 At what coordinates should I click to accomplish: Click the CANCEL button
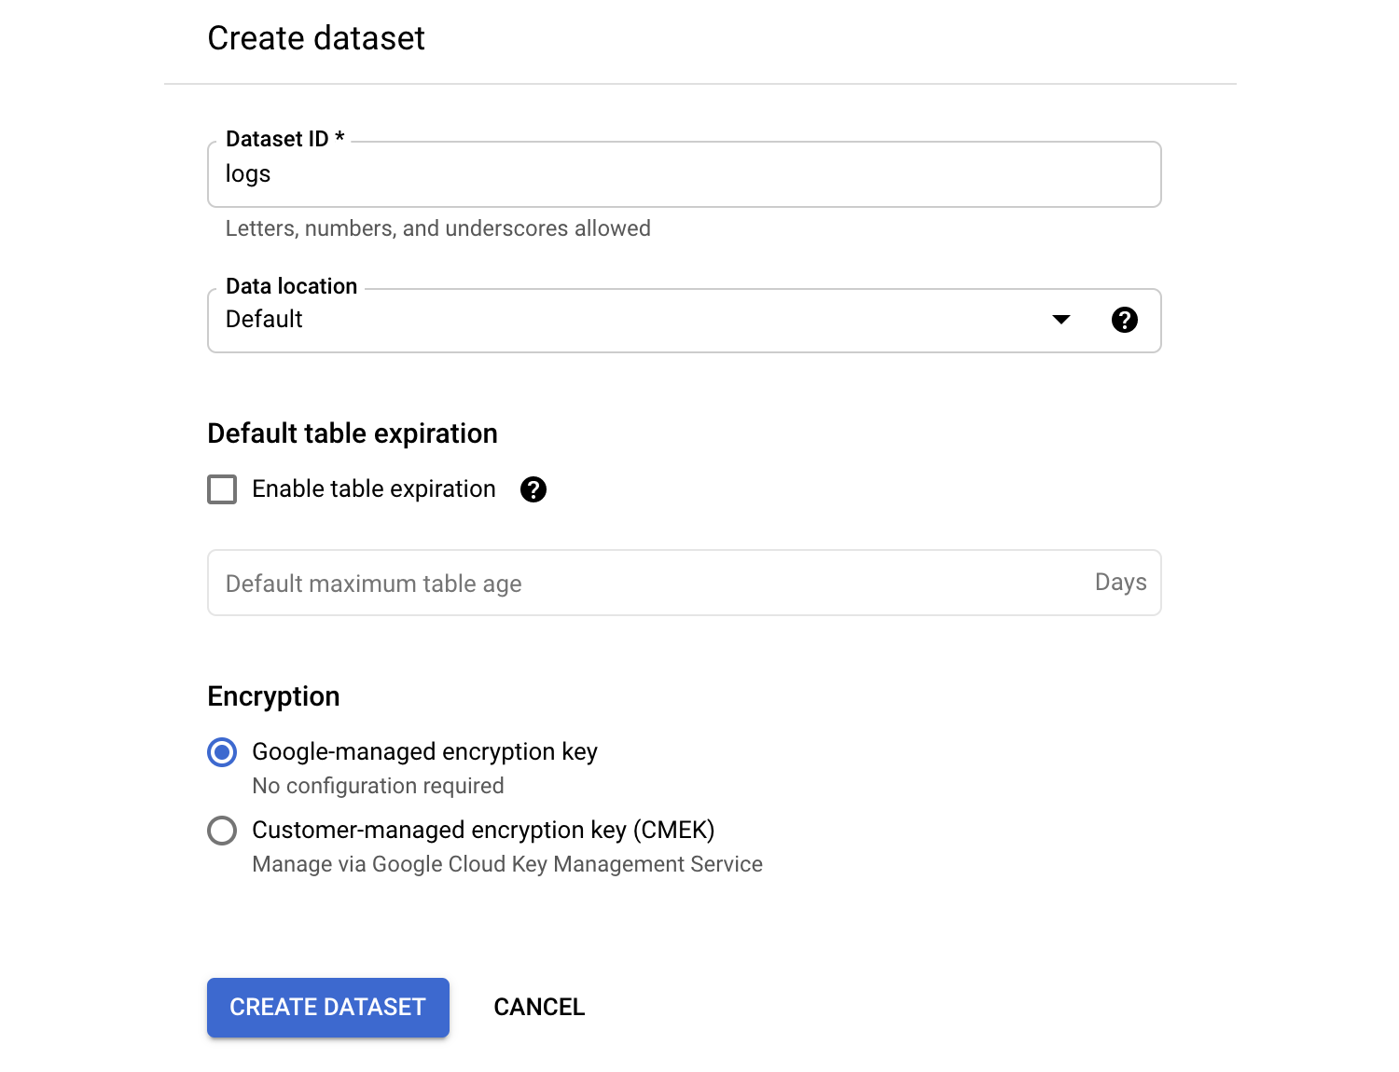(x=538, y=1007)
